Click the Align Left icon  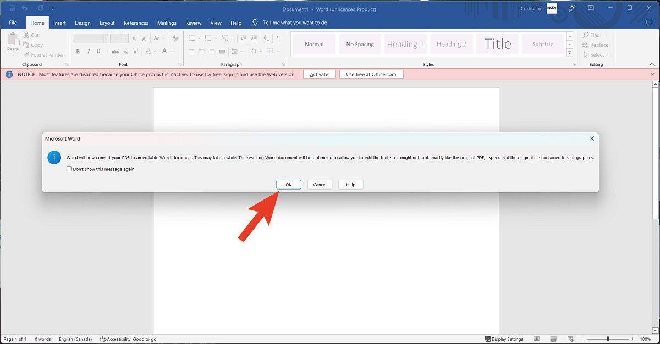pyautogui.click(x=191, y=52)
